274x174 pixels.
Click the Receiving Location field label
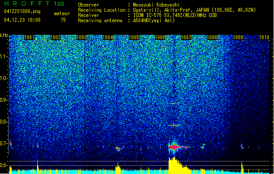(101, 10)
